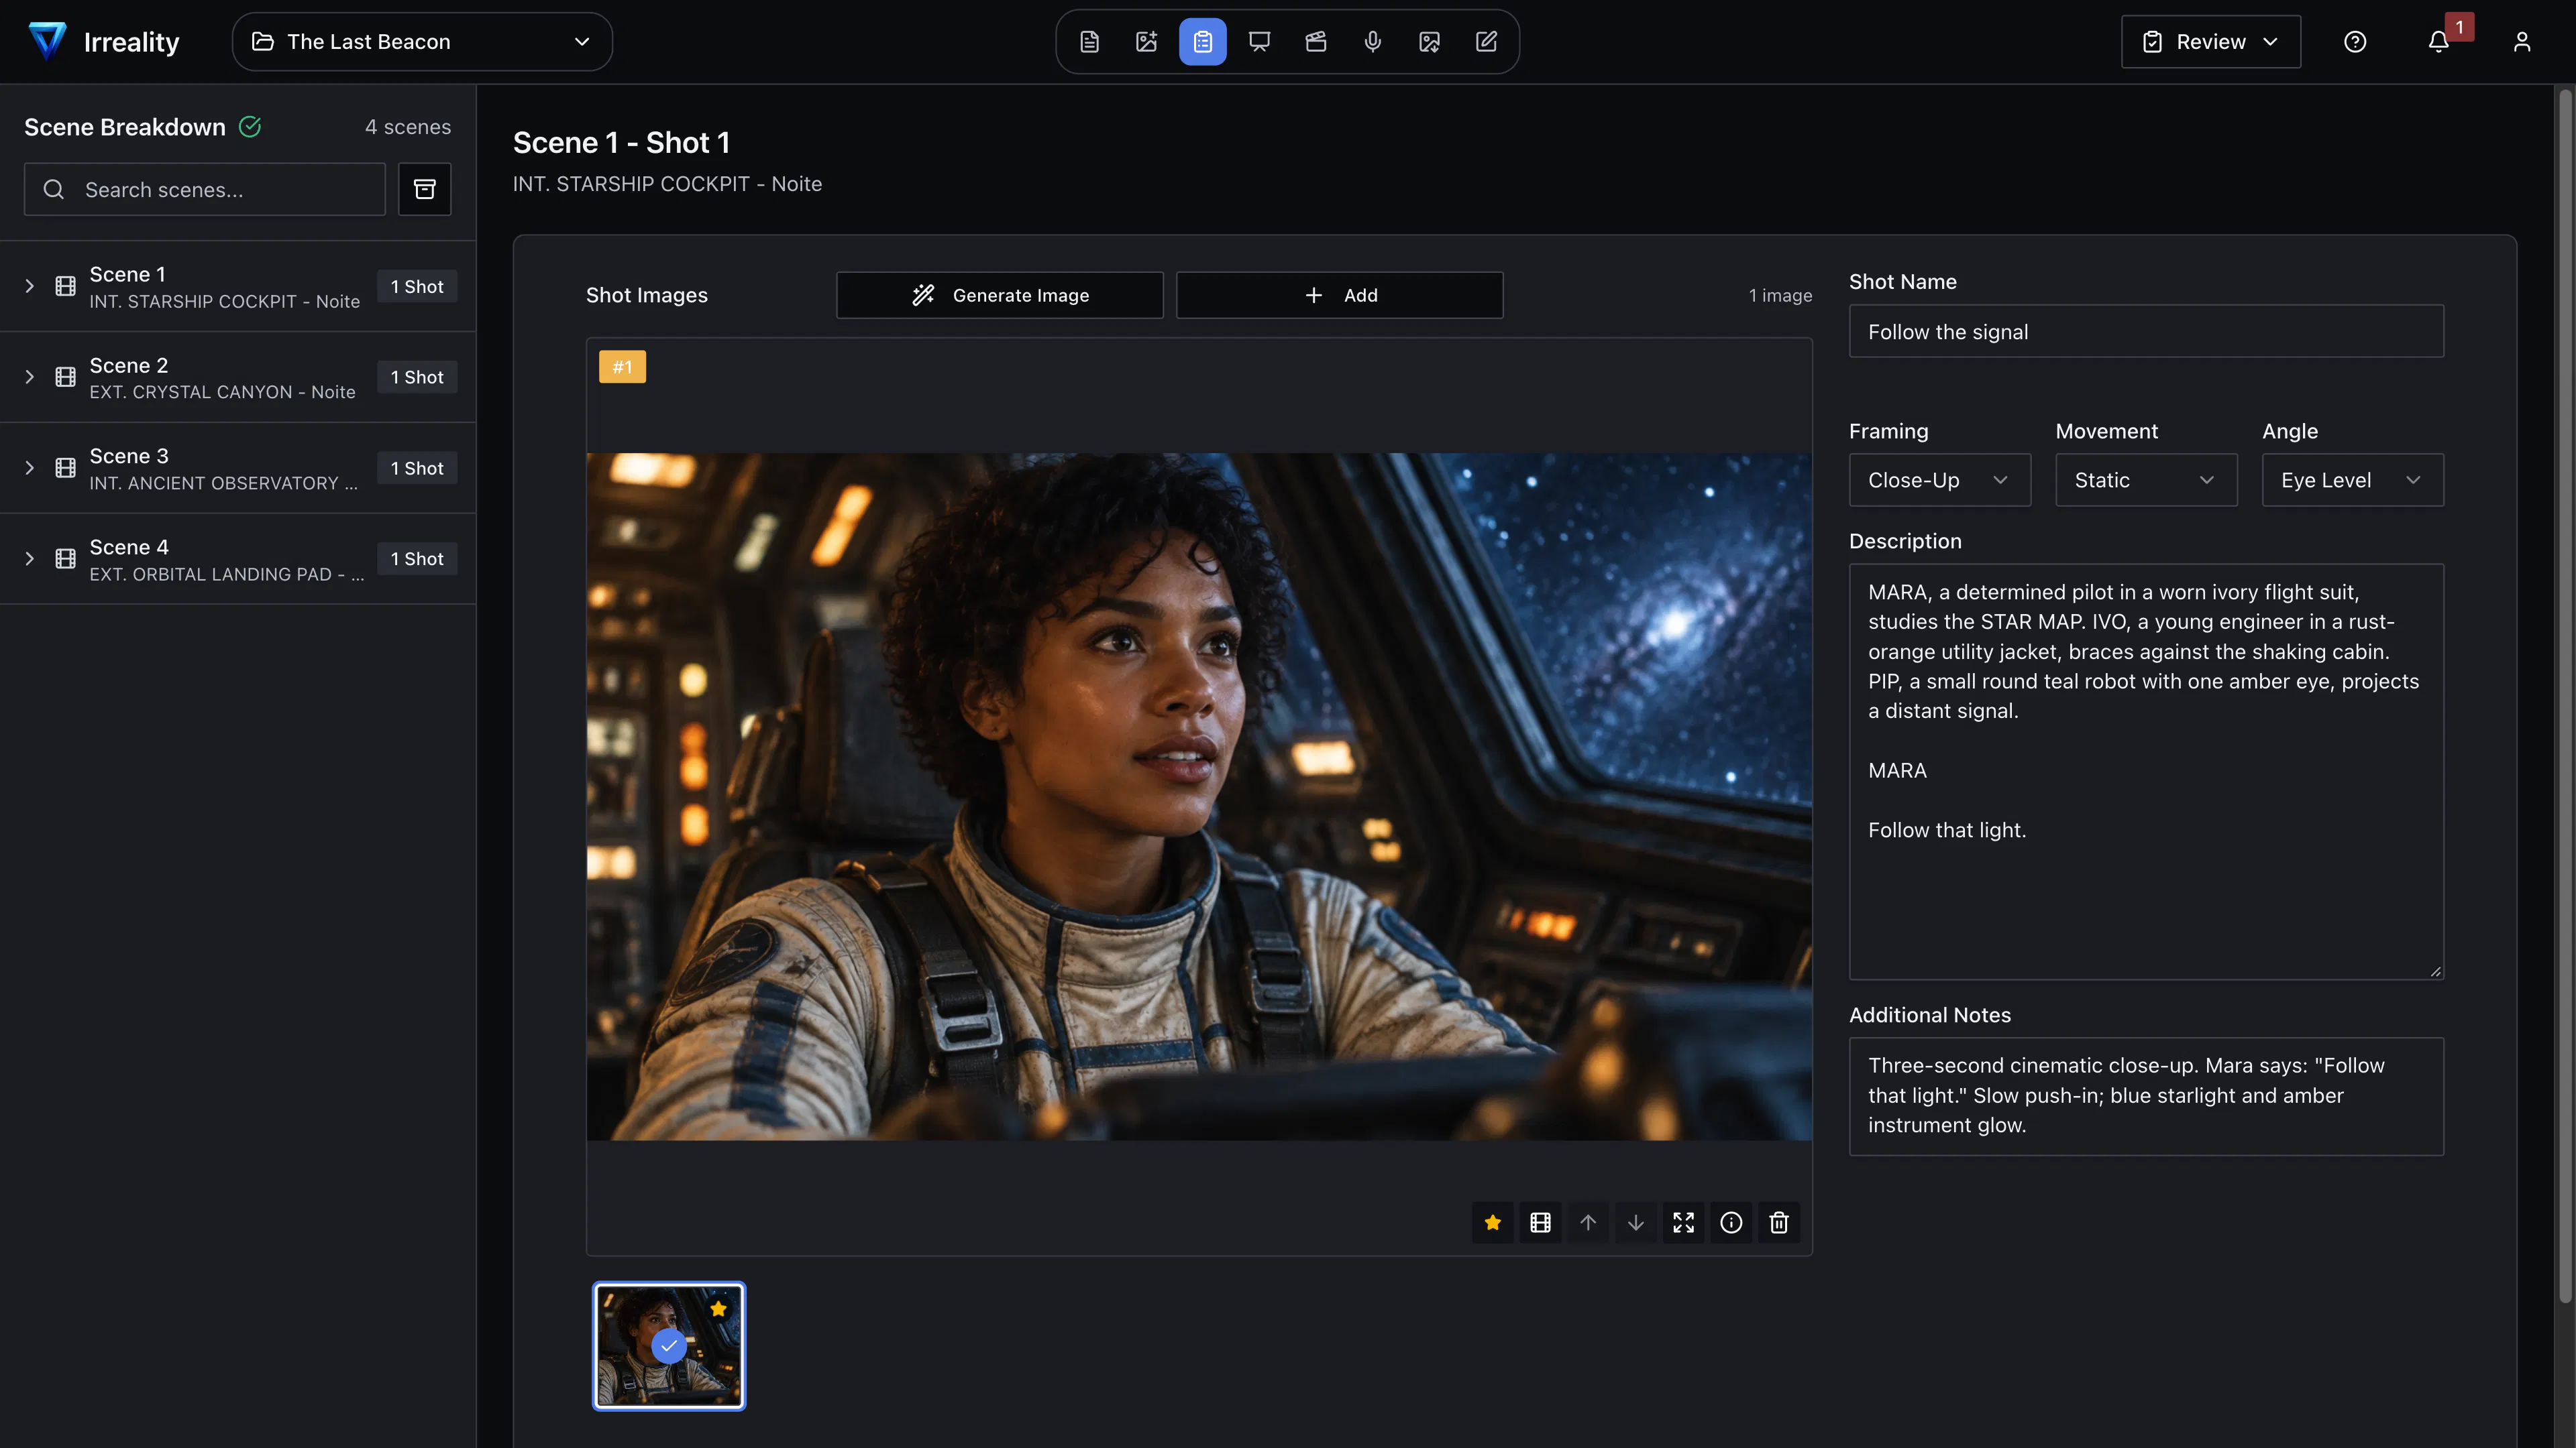The height and width of the screenshot is (1448, 2576).
Task: Click the Description text area
Action: 2146,772
